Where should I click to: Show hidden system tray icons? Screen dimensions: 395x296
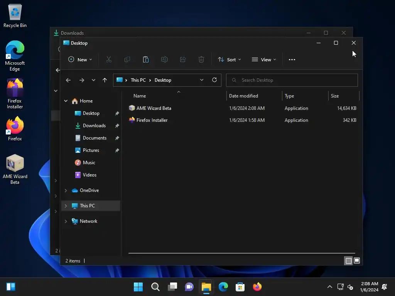tap(329, 287)
